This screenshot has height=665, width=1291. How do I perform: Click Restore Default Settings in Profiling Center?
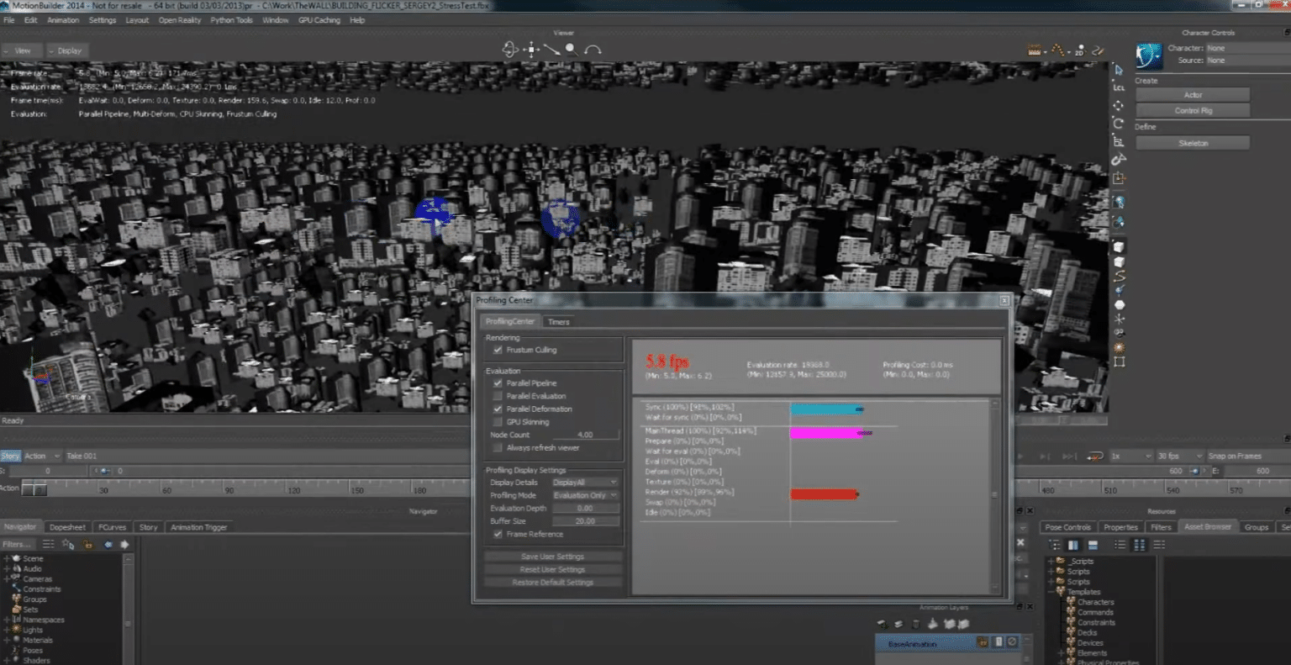[x=552, y=581]
